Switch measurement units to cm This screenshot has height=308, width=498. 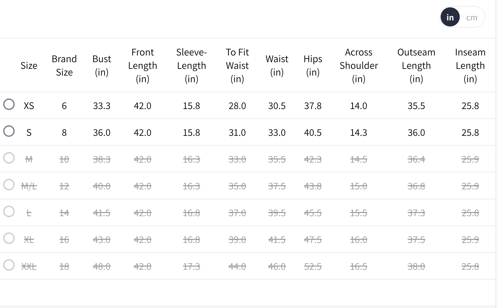coord(472,18)
